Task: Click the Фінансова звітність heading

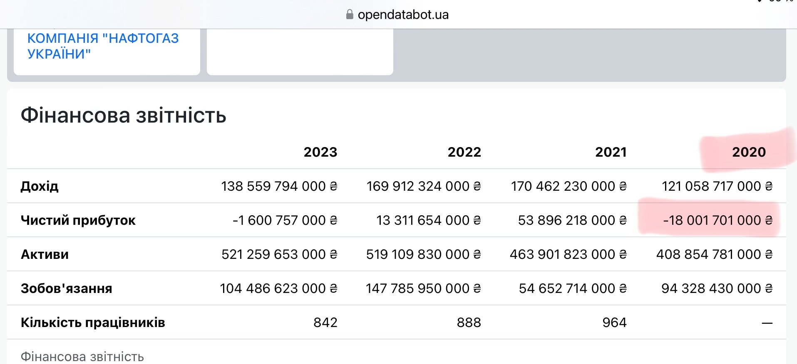Action: coord(124,116)
